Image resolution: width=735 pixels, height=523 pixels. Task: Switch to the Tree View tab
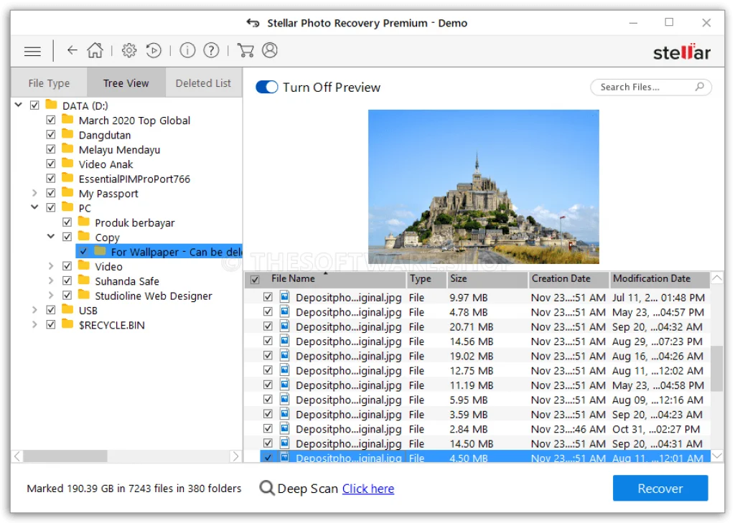click(126, 83)
